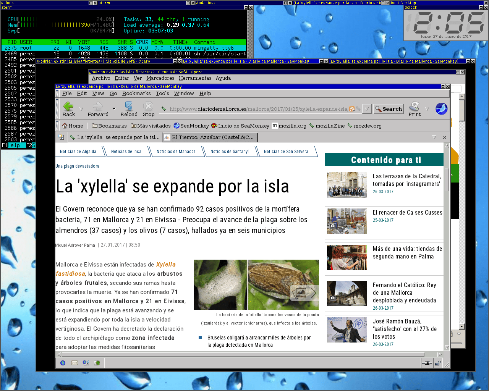Click the Stop loading icon

(148, 109)
